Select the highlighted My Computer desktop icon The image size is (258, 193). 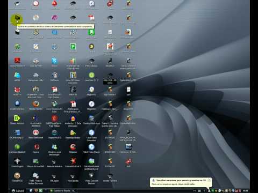17,19
